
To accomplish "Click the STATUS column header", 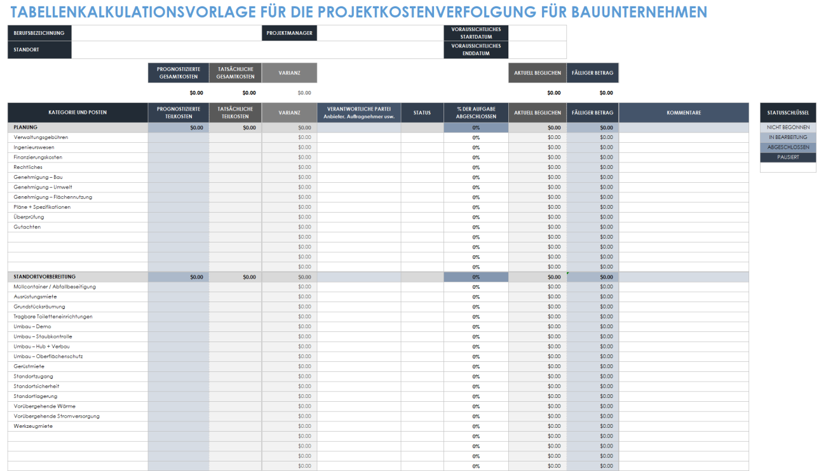I will (x=422, y=112).
